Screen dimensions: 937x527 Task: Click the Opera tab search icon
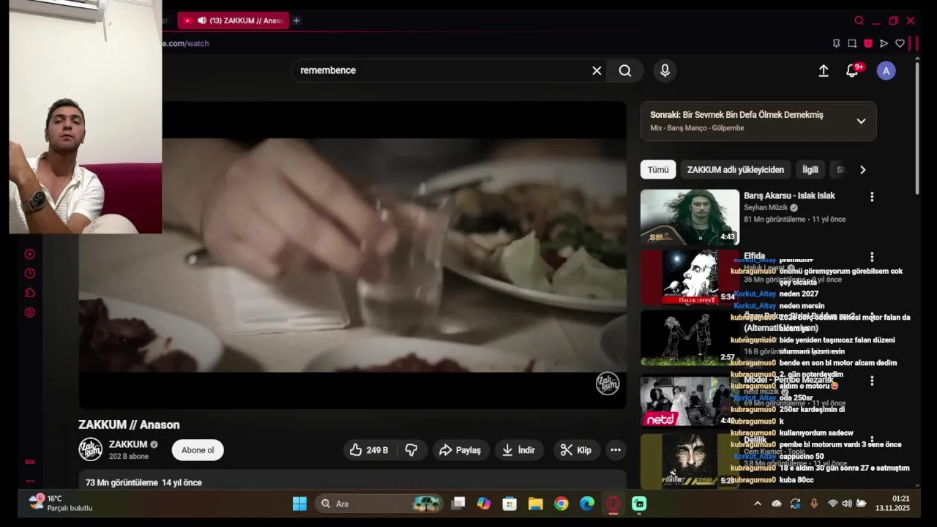click(859, 20)
